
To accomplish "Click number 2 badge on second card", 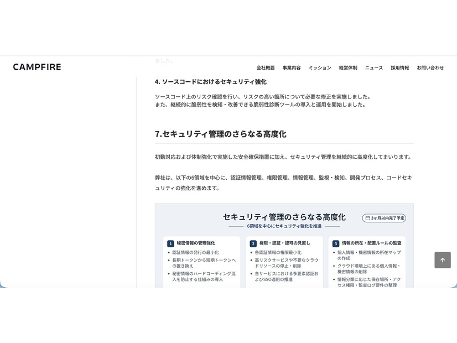I will coord(253,243).
